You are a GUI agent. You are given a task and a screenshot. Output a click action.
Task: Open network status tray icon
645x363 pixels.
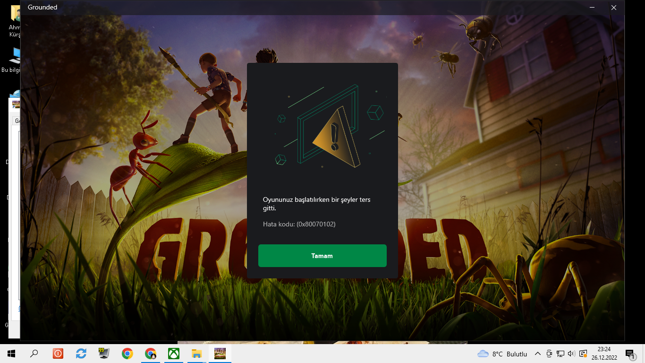click(560, 354)
